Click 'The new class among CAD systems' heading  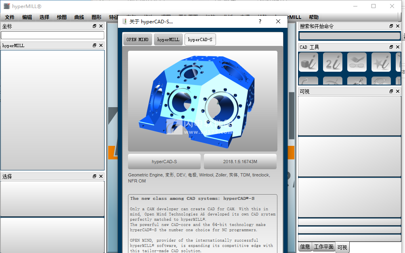pyautogui.click(x=192, y=198)
